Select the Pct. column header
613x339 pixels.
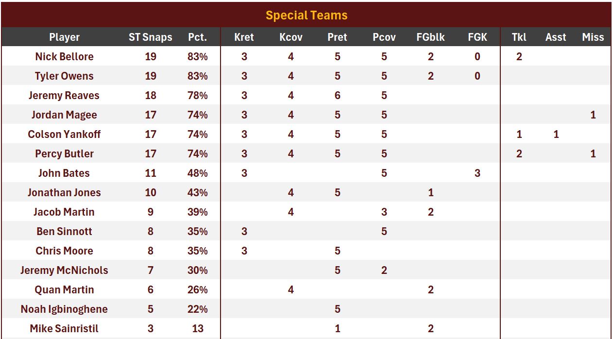(197, 37)
